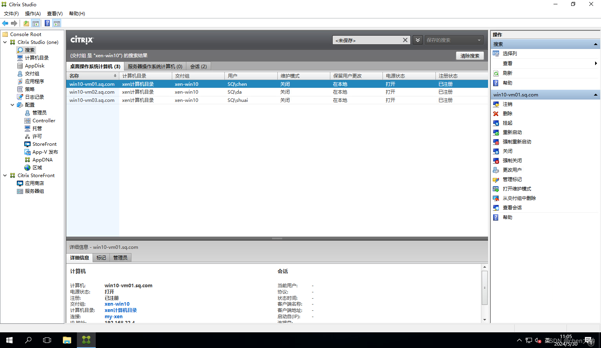Open the 保存的搜索 saved searches dropdown
This screenshot has width=601, height=348.
454,40
